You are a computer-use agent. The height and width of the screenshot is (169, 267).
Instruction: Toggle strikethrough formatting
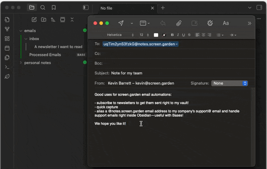tap(189, 35)
